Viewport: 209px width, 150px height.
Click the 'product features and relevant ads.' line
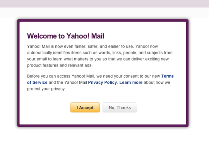(60, 65)
